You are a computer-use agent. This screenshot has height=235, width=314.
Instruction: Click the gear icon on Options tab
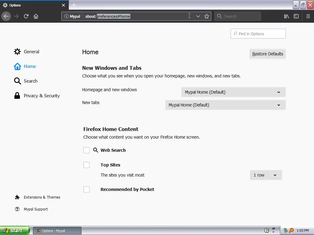click(5, 5)
